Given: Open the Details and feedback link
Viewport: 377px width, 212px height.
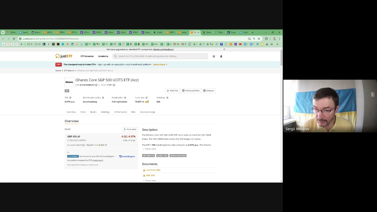Looking at the screenshot, I should 163,49.
